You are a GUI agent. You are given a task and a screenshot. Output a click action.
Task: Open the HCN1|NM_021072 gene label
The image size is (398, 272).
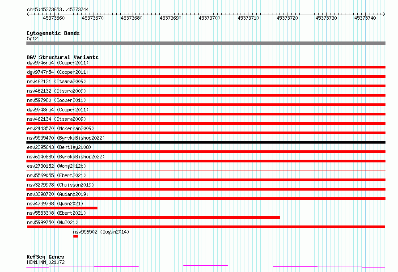click(x=46, y=262)
